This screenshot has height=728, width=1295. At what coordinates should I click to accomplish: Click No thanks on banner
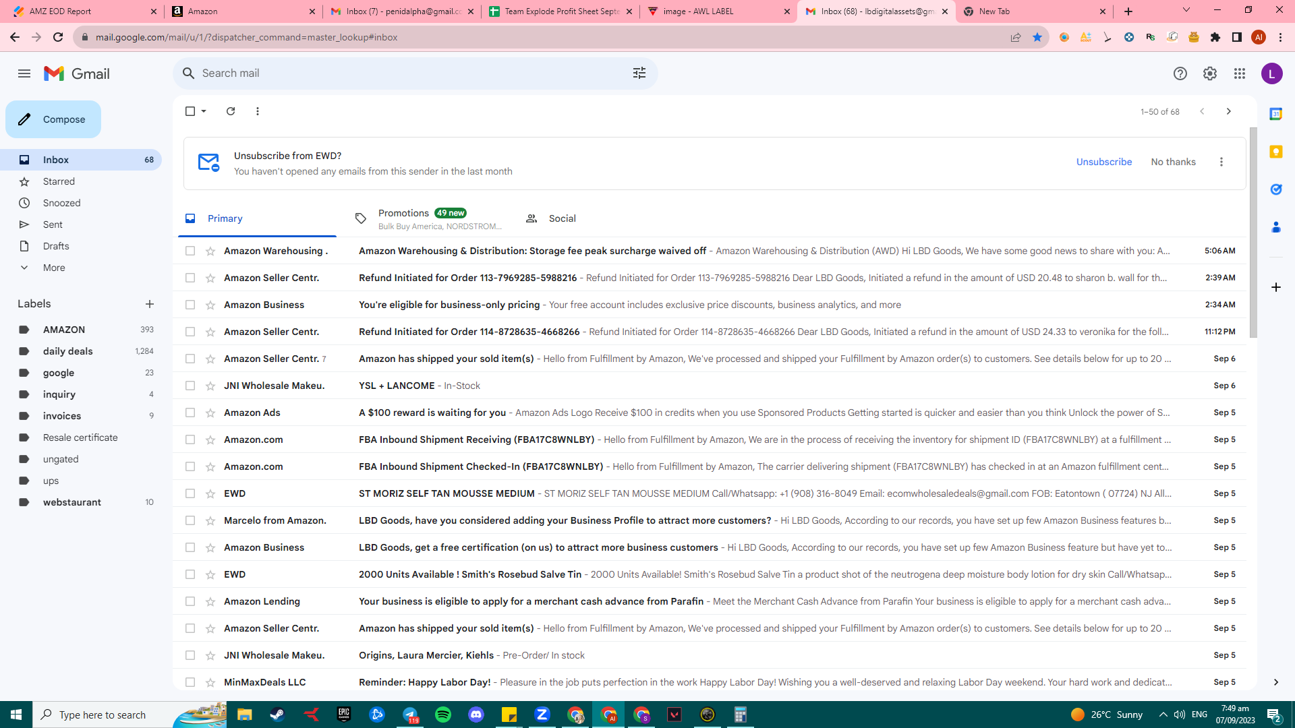tap(1173, 162)
